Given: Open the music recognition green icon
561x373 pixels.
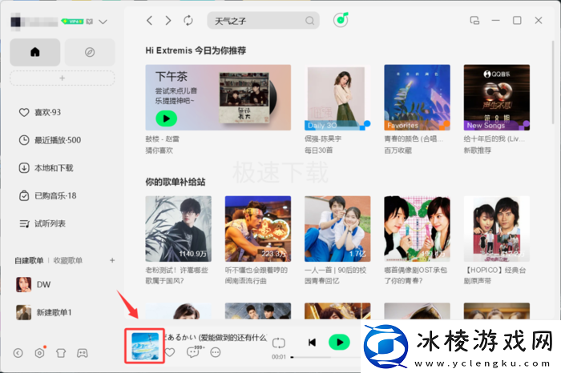Looking at the screenshot, I should (x=341, y=20).
